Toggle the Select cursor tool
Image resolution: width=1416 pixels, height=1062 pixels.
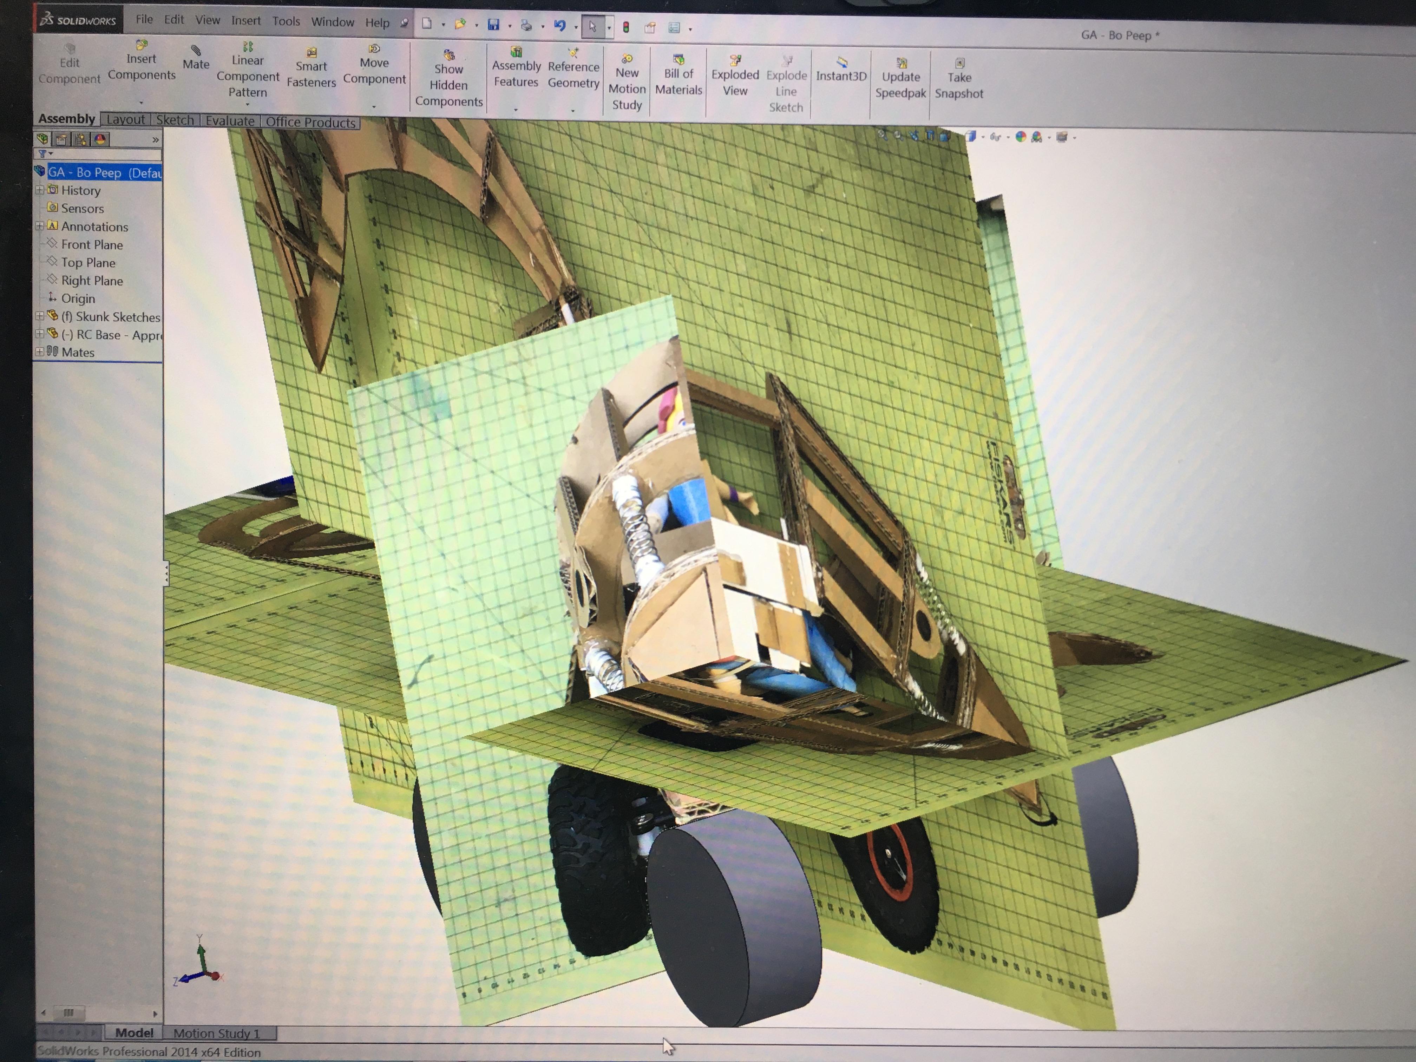point(593,27)
